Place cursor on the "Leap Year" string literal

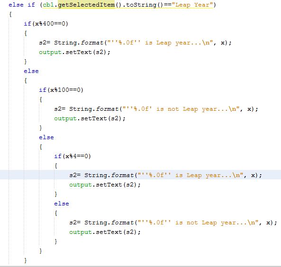coord(192,5)
